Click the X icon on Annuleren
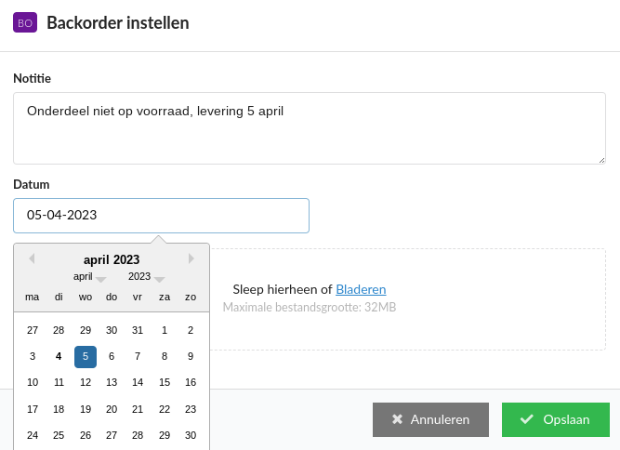The image size is (620, 450). [398, 419]
